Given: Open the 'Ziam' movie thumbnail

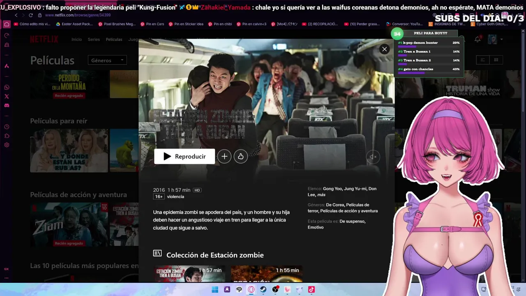Looking at the screenshot, I should tap(69, 224).
